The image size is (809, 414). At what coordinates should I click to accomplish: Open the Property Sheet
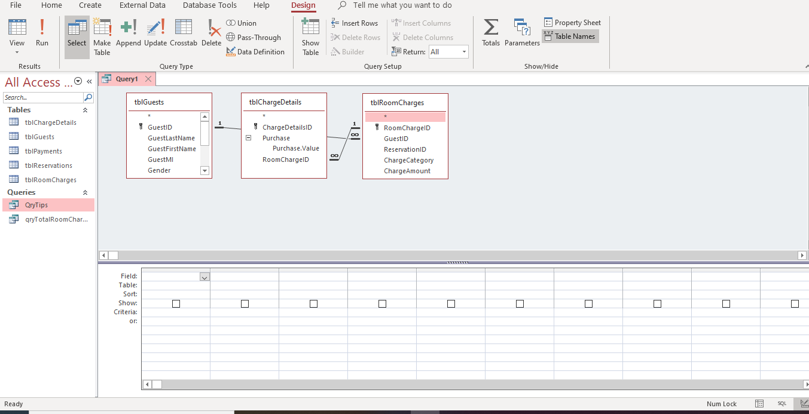(x=572, y=22)
